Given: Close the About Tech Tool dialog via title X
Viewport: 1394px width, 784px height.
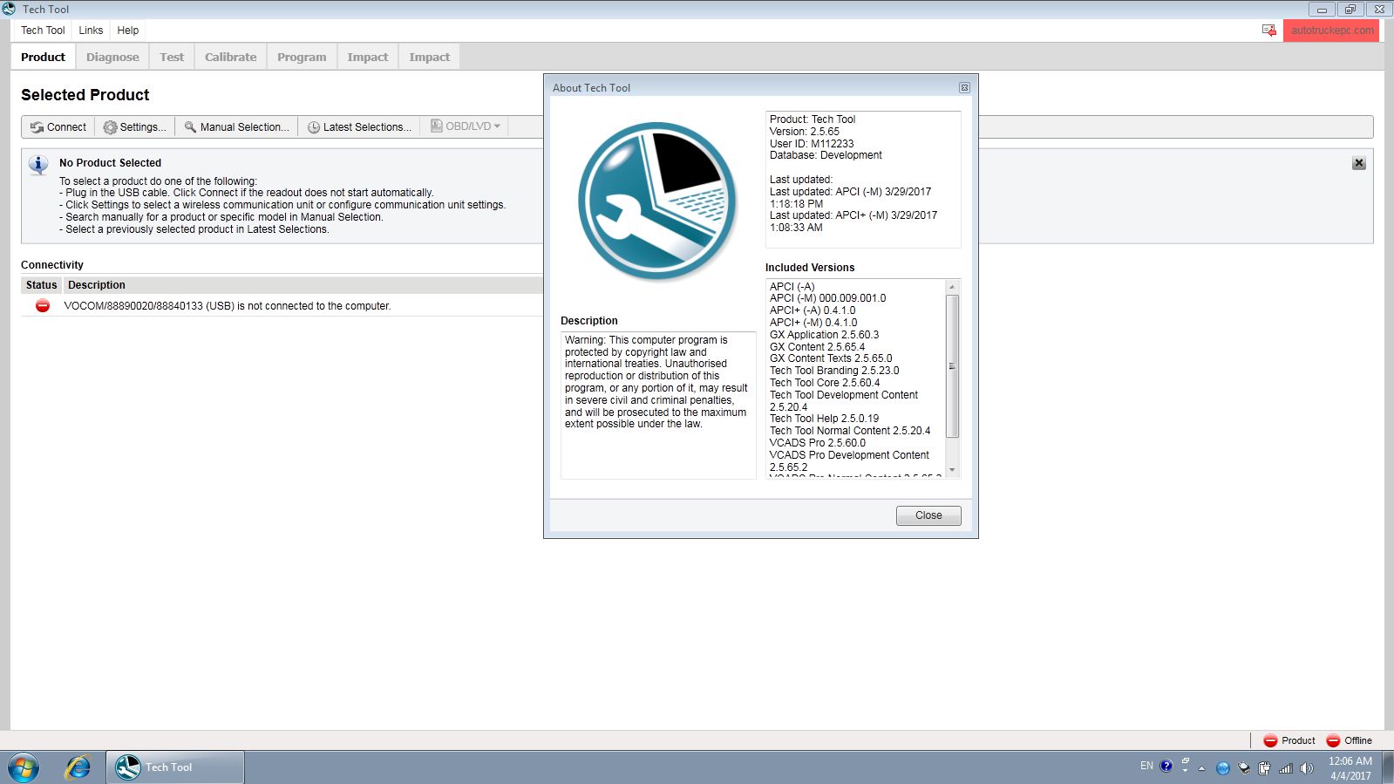Looking at the screenshot, I should coord(964,88).
